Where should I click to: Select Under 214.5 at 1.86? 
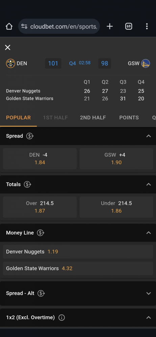(116, 207)
